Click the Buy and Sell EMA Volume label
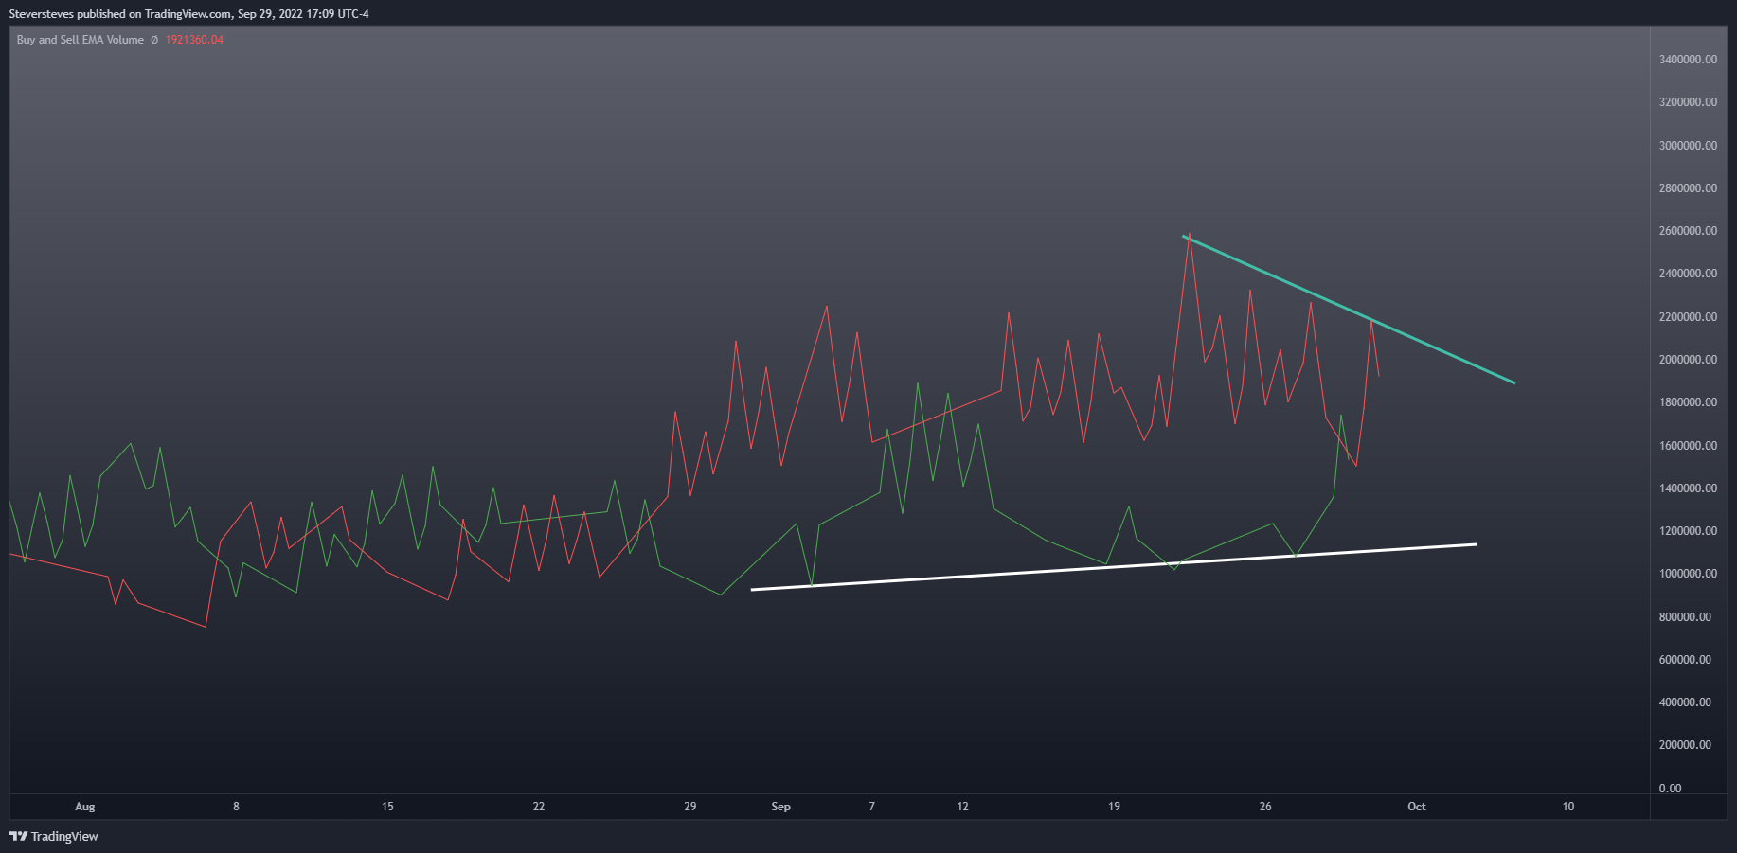 (x=81, y=40)
